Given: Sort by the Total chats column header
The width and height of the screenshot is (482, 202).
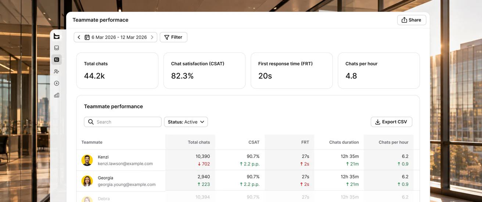Looking at the screenshot, I should click(199, 142).
